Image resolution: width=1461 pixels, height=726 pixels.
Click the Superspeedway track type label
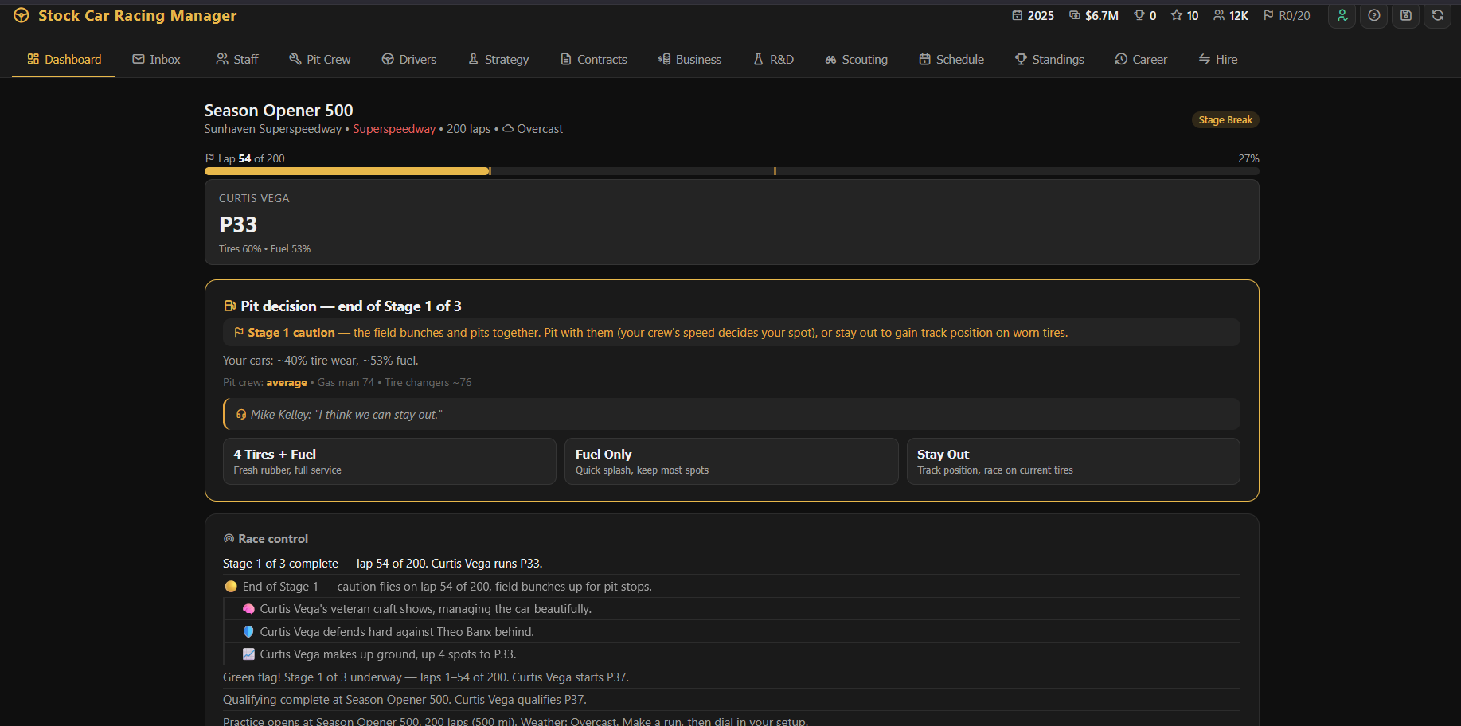394,129
